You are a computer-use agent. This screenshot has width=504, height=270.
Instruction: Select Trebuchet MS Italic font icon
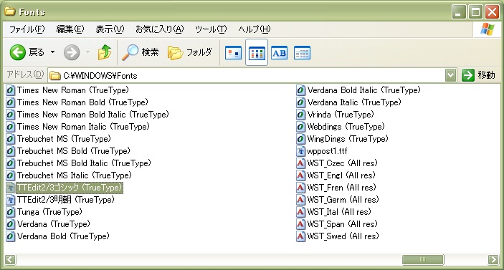tap(10, 175)
